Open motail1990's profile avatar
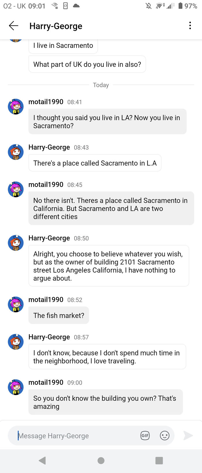The image size is (202, 473). (x=16, y=106)
